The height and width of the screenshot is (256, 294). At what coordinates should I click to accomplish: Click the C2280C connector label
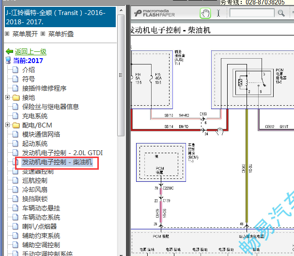click(168, 188)
